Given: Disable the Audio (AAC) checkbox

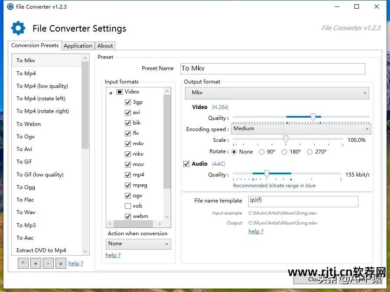Looking at the screenshot, I should tap(186, 164).
